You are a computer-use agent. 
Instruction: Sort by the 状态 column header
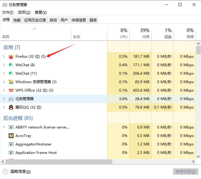(x=89, y=34)
